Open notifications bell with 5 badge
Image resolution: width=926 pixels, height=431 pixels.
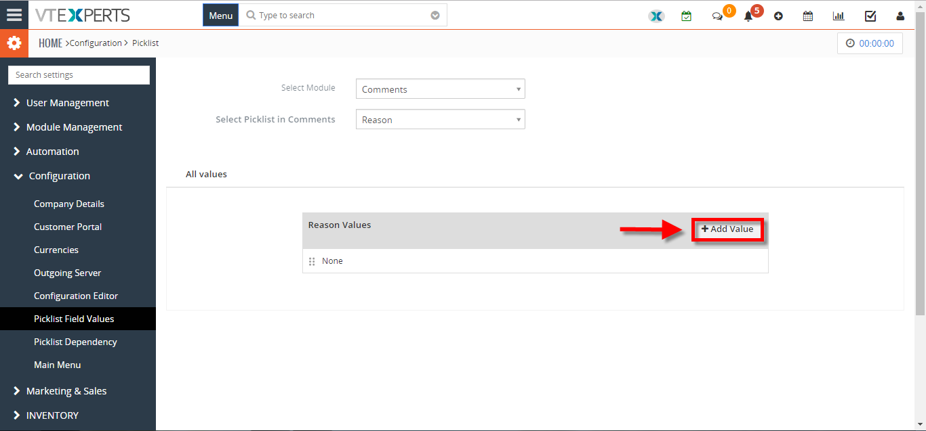point(748,16)
